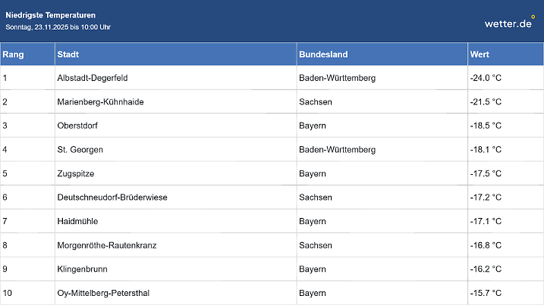Select Haidmühle in the list
The image size is (544, 305).
coord(77,221)
